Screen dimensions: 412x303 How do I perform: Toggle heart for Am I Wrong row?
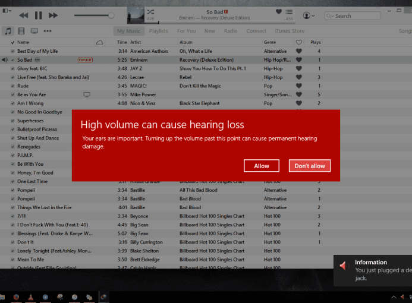click(299, 103)
